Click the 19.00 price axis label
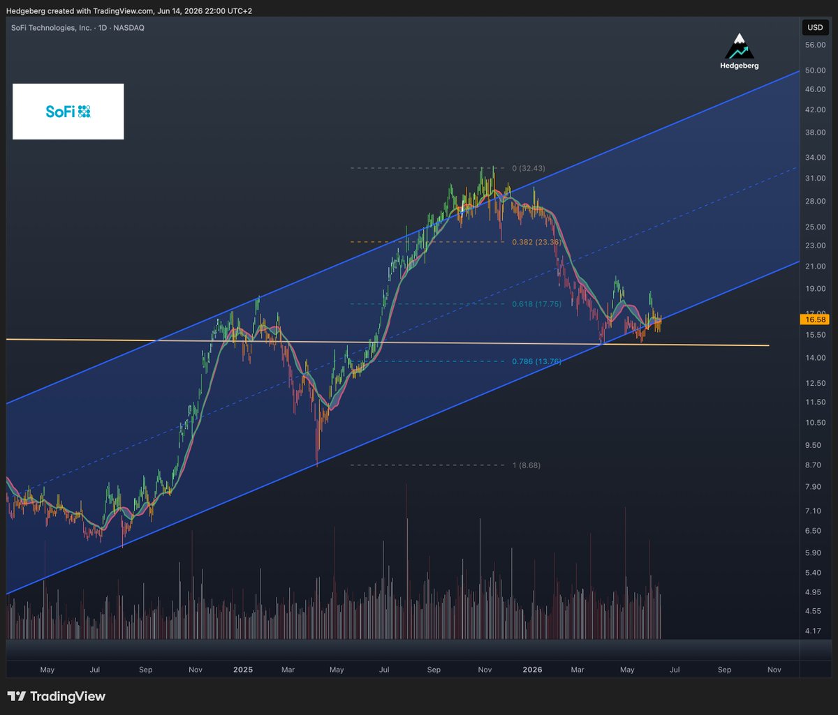 coord(815,289)
